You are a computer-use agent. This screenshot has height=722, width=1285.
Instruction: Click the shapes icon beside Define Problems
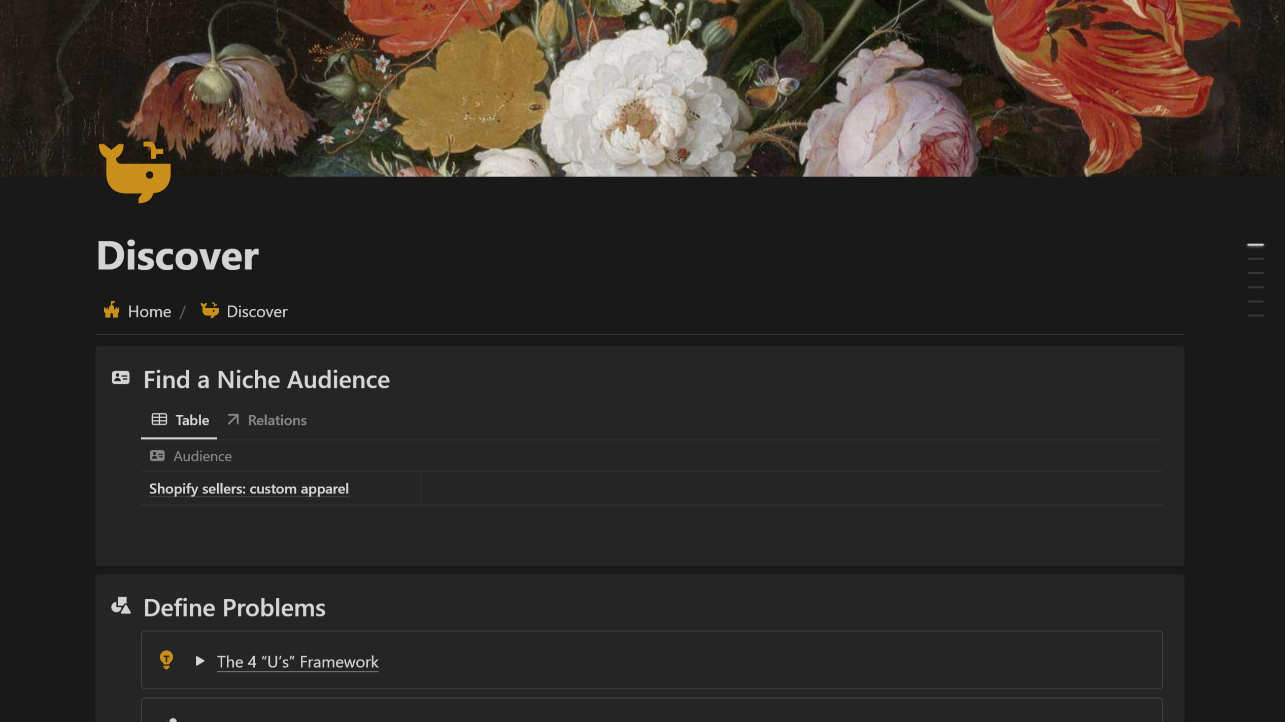[121, 606]
